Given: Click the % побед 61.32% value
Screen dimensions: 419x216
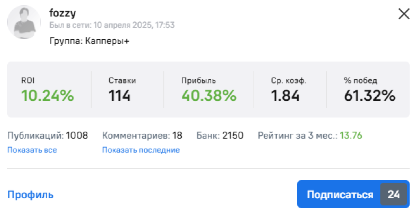Looking at the screenshot, I should click(369, 95).
